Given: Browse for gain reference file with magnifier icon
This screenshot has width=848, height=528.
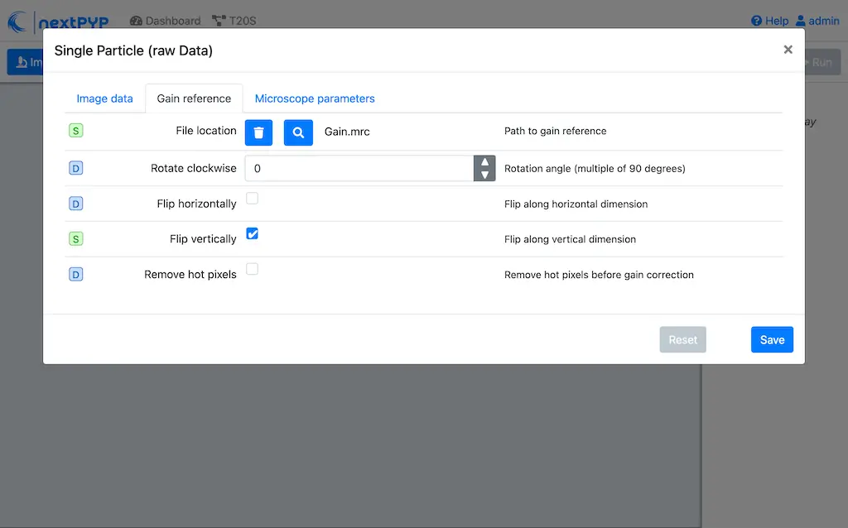Looking at the screenshot, I should pyautogui.click(x=298, y=132).
